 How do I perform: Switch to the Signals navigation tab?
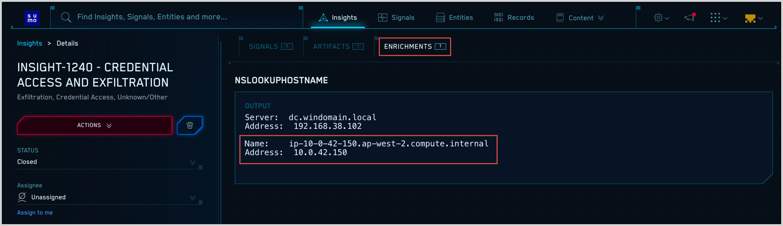(396, 17)
